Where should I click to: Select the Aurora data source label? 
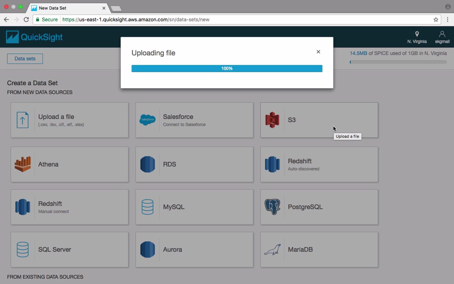coord(172,250)
